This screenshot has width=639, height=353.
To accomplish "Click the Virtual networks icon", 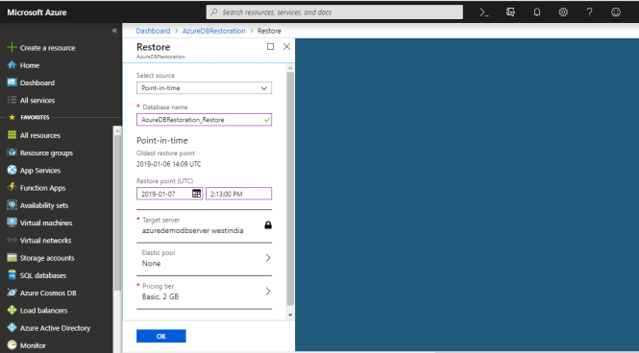I will pyautogui.click(x=12, y=240).
